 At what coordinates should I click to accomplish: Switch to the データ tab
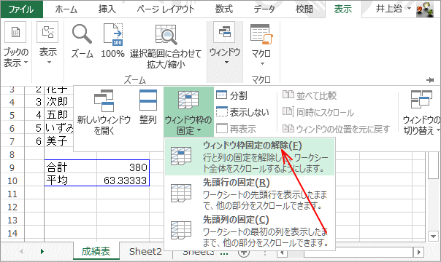[264, 9]
